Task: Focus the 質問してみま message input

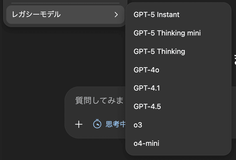Action: (x=99, y=100)
